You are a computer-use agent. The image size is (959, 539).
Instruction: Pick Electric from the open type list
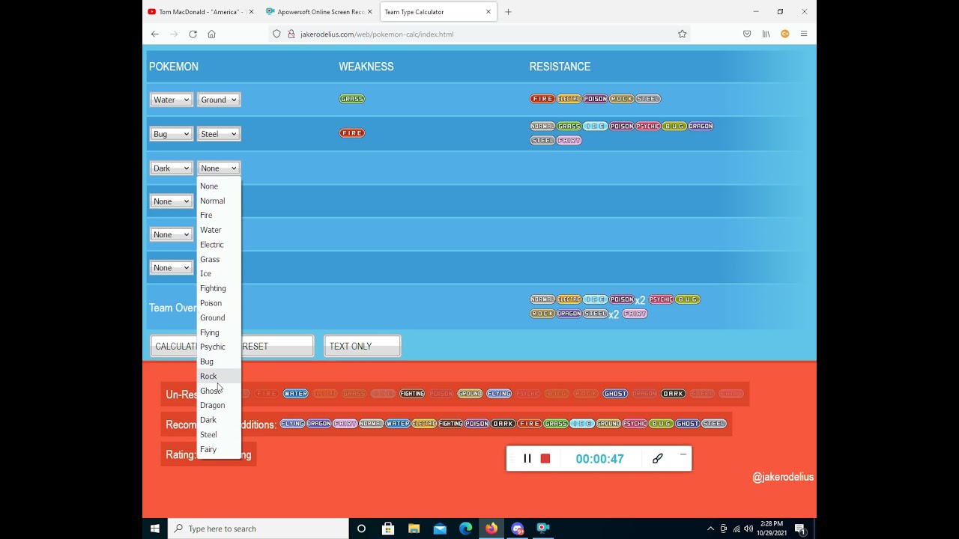point(219,245)
